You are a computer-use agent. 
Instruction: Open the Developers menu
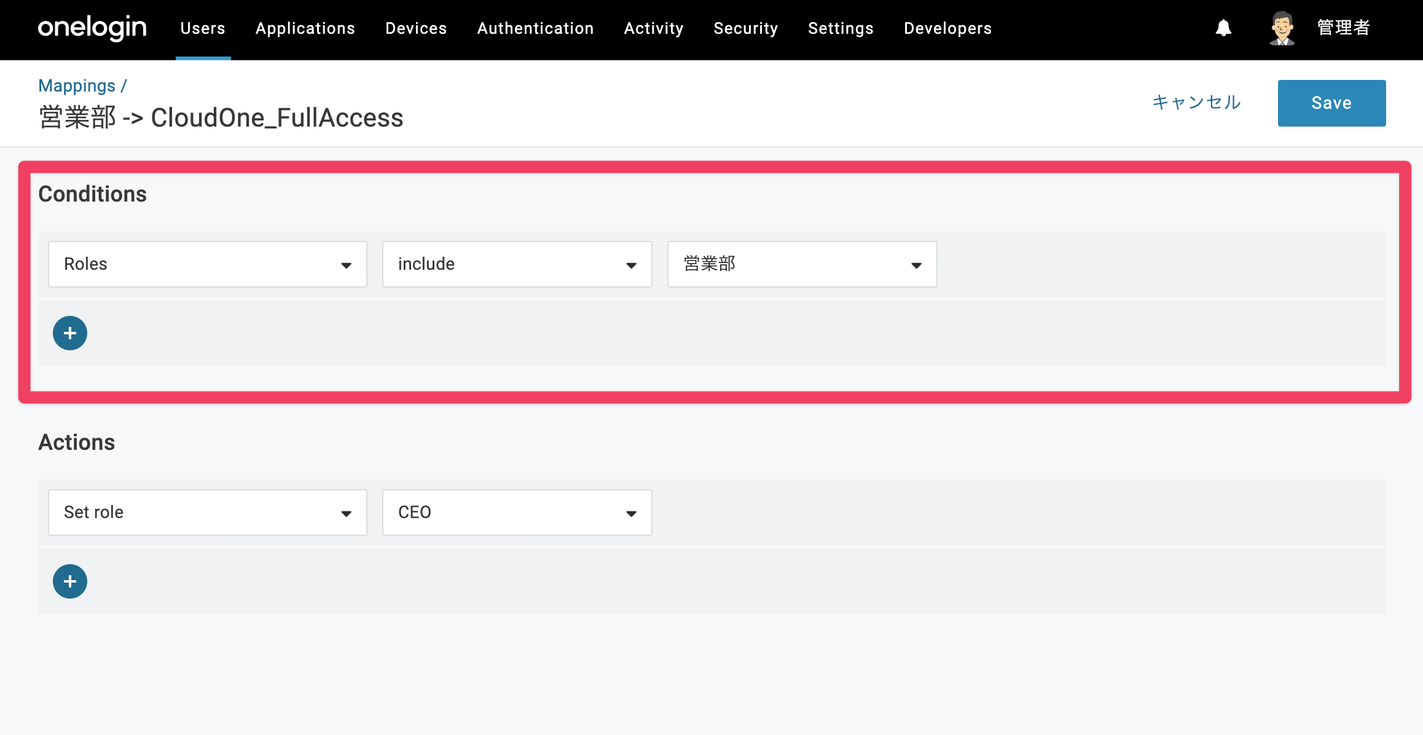pyautogui.click(x=948, y=28)
